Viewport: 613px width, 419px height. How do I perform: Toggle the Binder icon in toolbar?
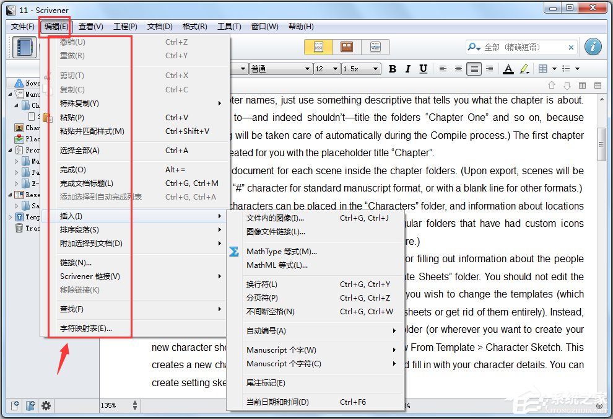click(x=24, y=47)
